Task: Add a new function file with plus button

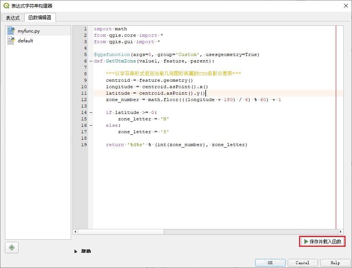Action: (x=12, y=248)
